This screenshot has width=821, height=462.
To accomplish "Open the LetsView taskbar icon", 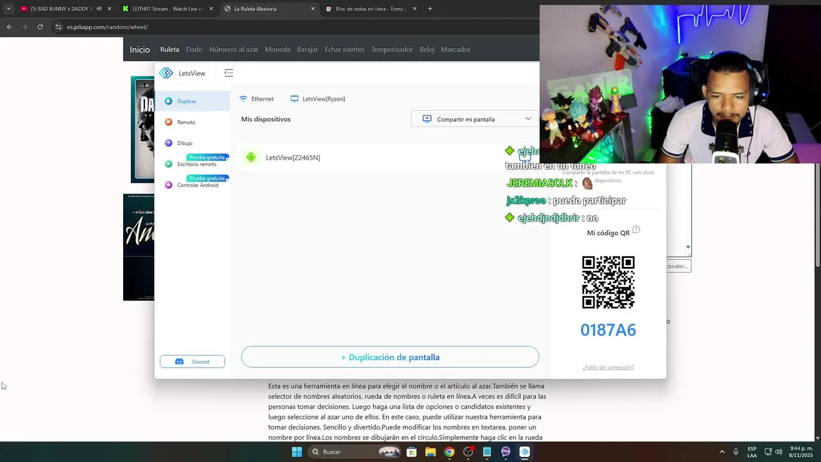I will (524, 452).
